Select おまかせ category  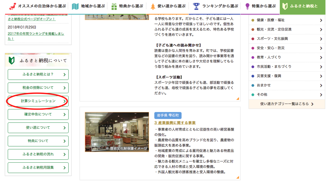point(287,85)
